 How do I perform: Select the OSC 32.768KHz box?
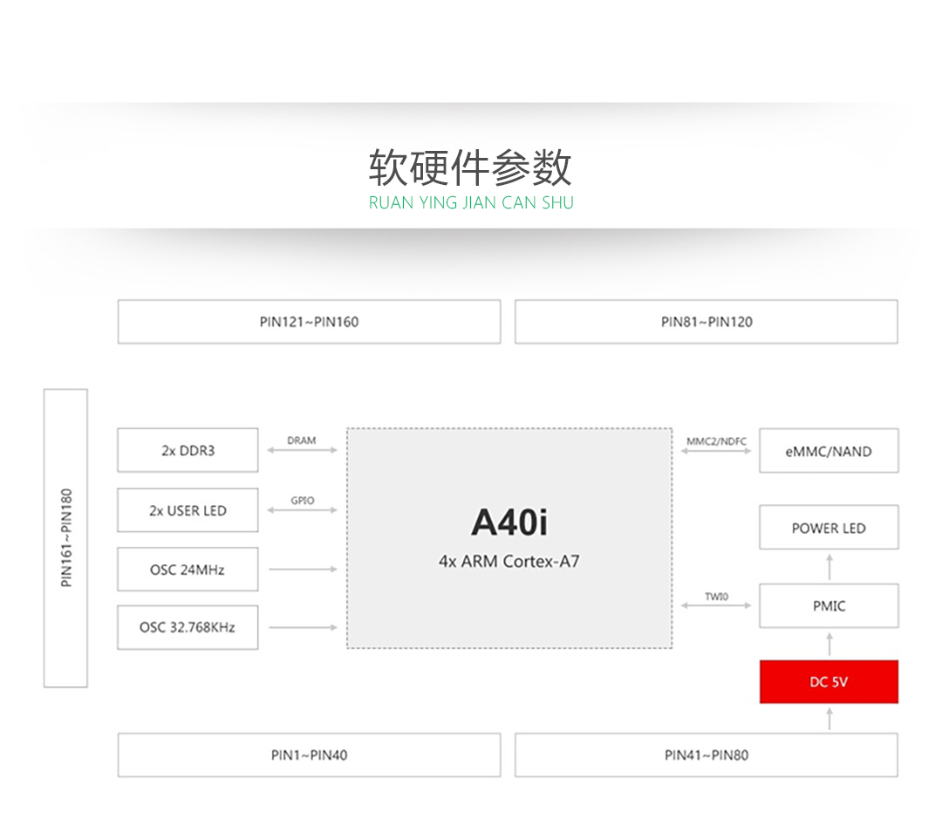click(x=188, y=627)
